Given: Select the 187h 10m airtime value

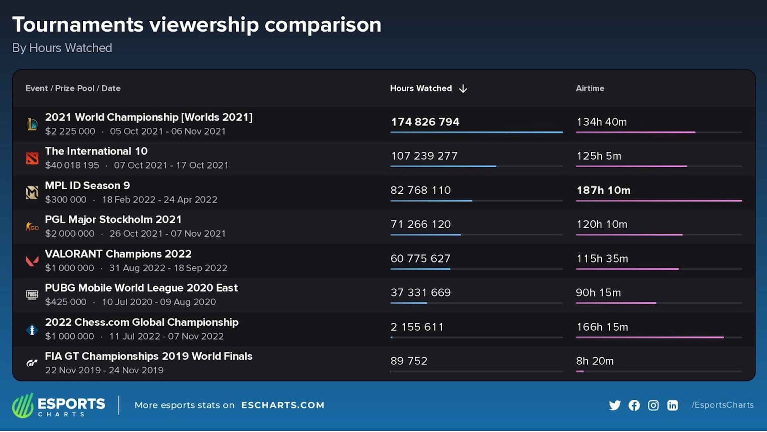Looking at the screenshot, I should tap(603, 190).
